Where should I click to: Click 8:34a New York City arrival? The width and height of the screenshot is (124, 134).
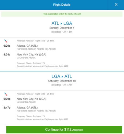pos(25,54)
